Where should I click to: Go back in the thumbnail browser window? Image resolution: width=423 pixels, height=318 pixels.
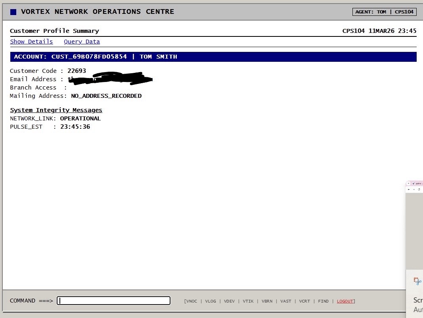click(x=409, y=189)
